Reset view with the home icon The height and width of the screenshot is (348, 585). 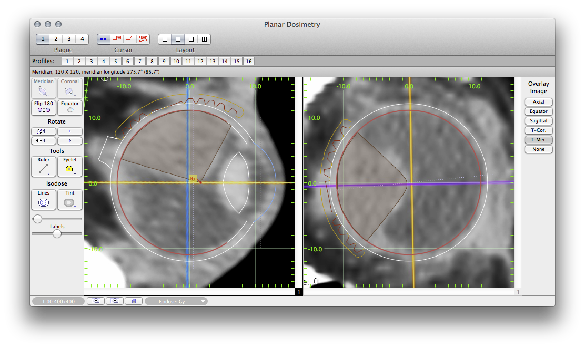pos(134,301)
